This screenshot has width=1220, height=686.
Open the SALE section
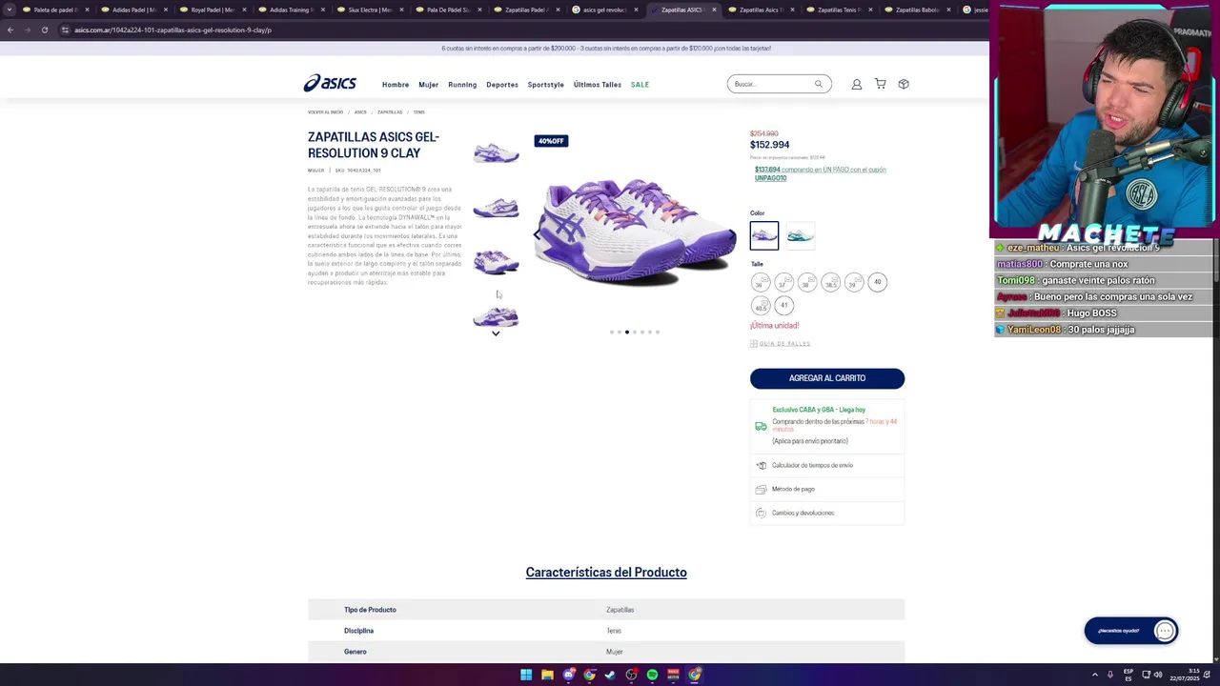(640, 85)
